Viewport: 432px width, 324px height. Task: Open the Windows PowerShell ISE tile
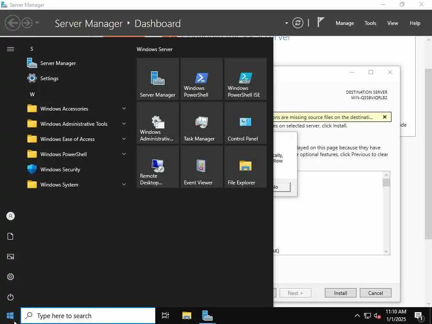point(245,79)
